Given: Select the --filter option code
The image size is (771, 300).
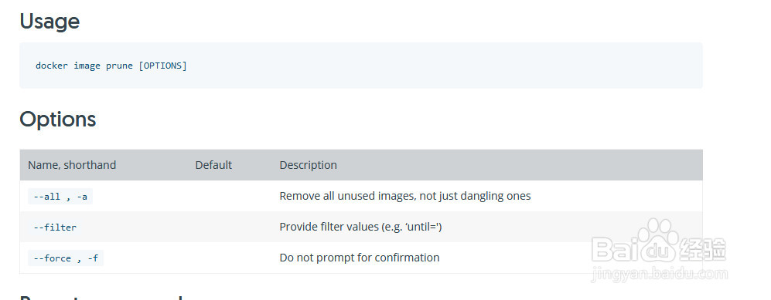Looking at the screenshot, I should pyautogui.click(x=55, y=228).
